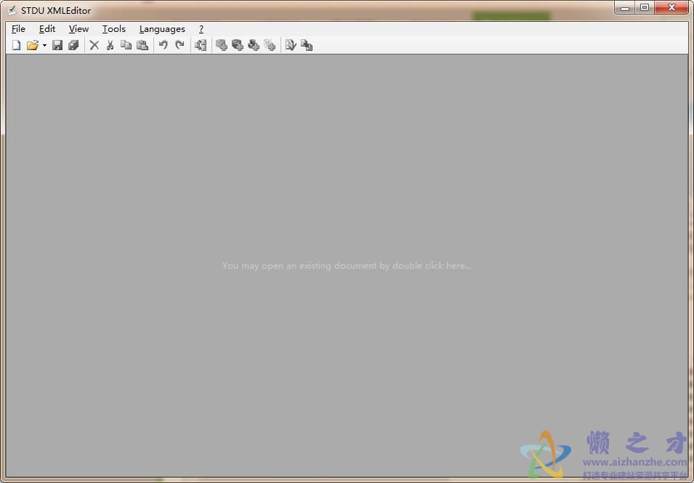
Task: Undo the last action
Action: 163,45
